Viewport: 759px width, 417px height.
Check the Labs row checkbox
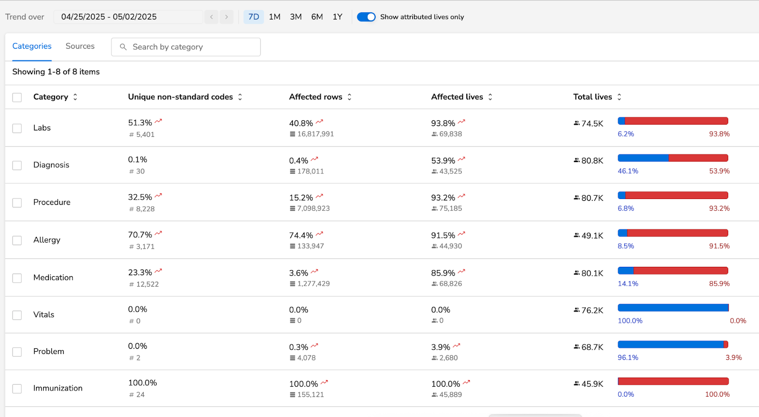[17, 128]
